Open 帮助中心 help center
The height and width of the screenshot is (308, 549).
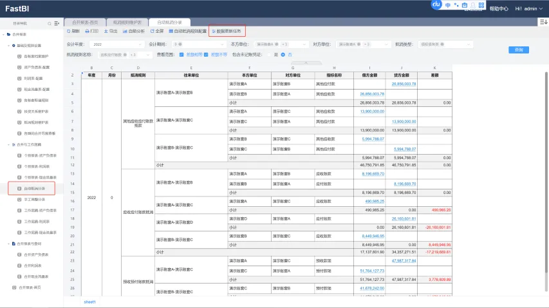click(499, 9)
